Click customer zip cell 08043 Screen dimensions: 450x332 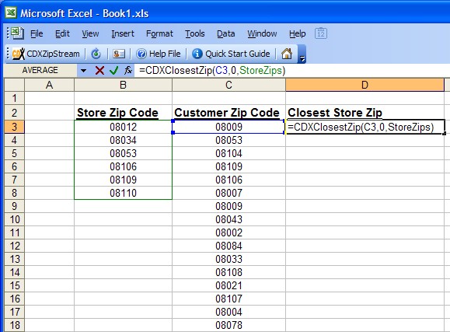click(x=228, y=219)
